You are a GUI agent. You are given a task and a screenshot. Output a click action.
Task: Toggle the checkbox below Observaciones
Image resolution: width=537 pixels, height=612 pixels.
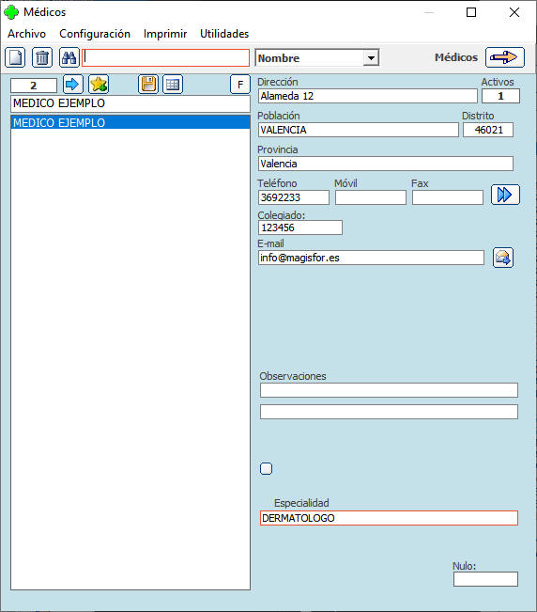click(x=267, y=468)
